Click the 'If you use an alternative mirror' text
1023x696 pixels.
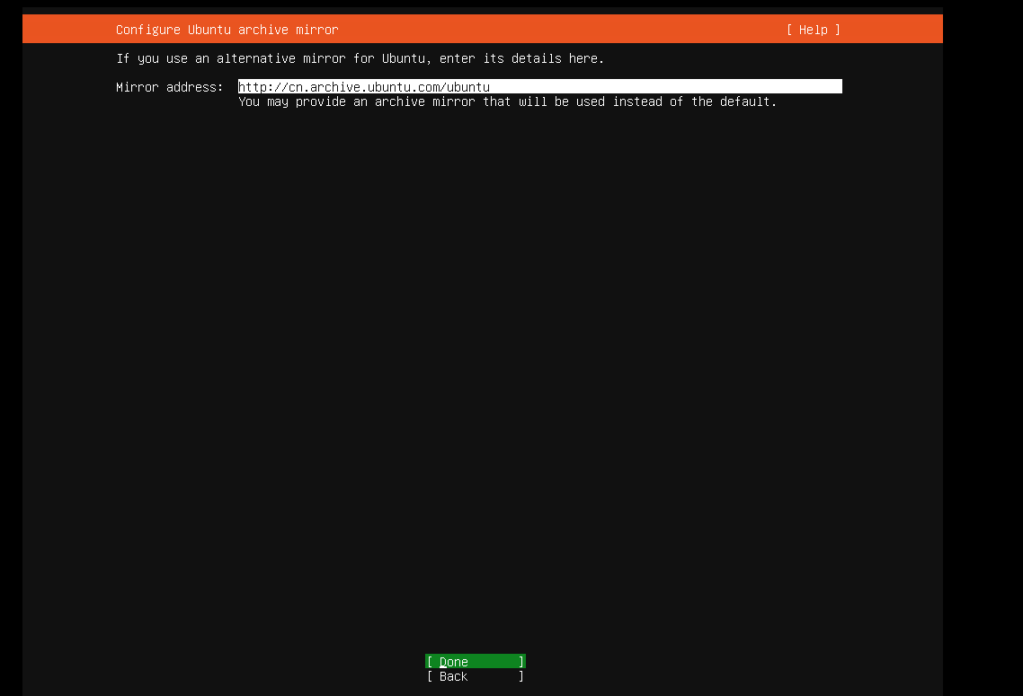[x=360, y=58]
